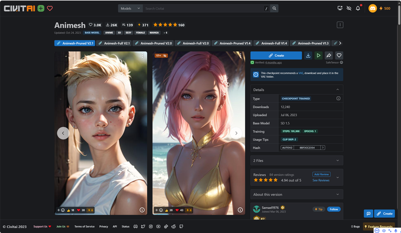Open the floating chat icon button
The image size is (401, 233).
[x=368, y=214]
